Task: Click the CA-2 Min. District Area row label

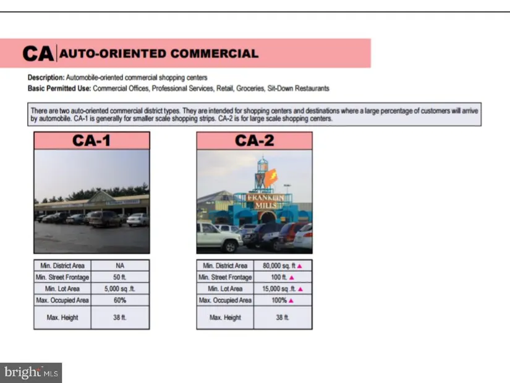Action: tap(225, 265)
